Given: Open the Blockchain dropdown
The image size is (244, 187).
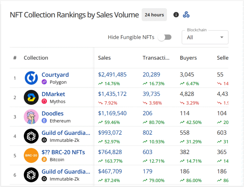Looking at the screenshot, I should (205, 37).
